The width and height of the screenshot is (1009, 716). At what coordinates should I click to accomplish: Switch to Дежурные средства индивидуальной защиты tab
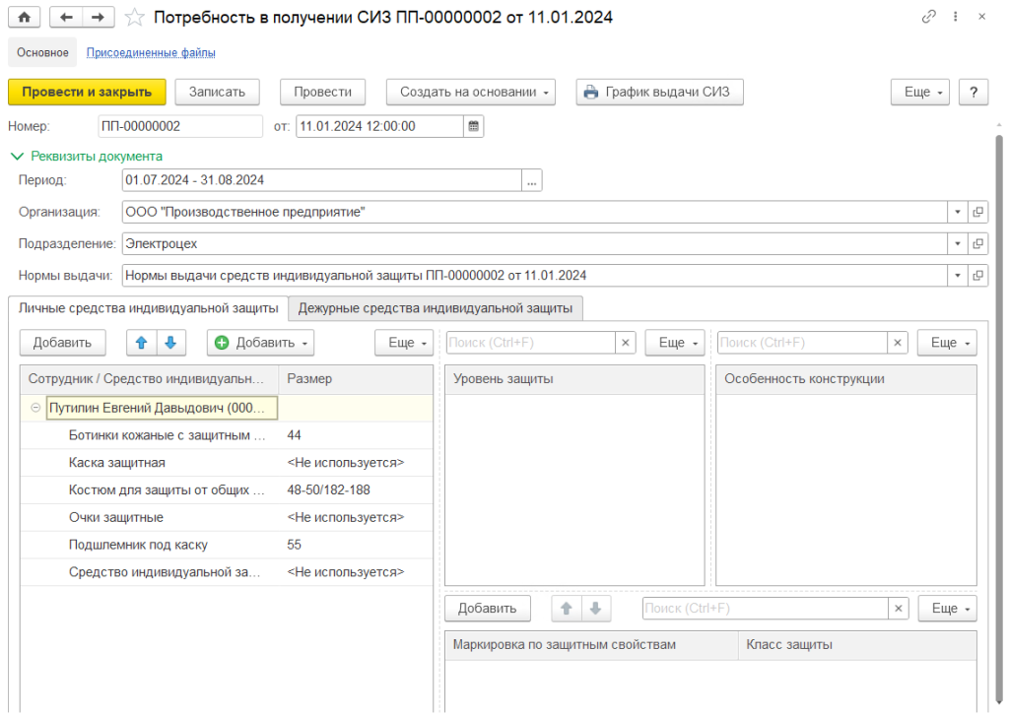(435, 308)
